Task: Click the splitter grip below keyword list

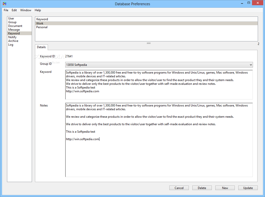Action: point(149,43)
